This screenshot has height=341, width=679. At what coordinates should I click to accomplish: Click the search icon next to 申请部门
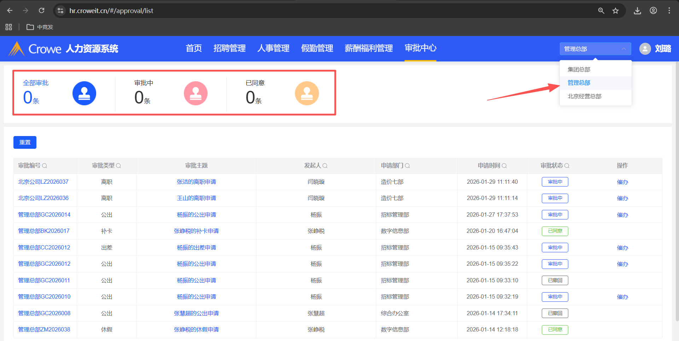pos(407,166)
